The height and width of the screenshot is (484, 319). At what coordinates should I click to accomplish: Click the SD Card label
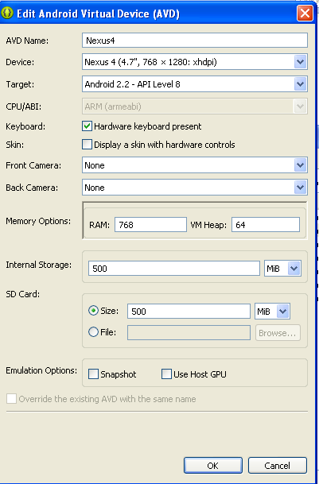coord(23,294)
